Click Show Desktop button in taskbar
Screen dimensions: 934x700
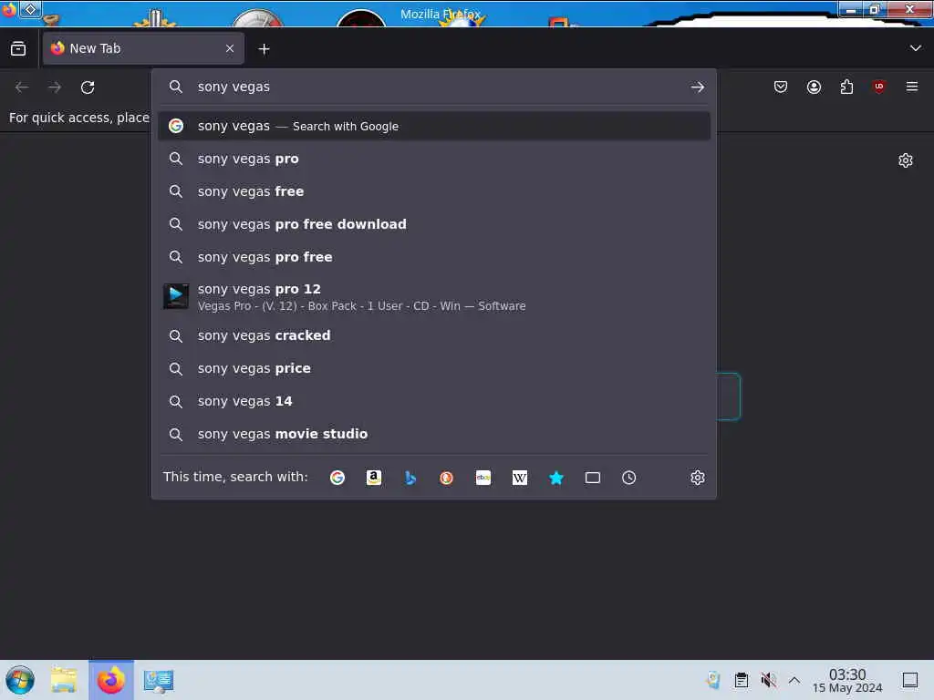[x=910, y=680]
